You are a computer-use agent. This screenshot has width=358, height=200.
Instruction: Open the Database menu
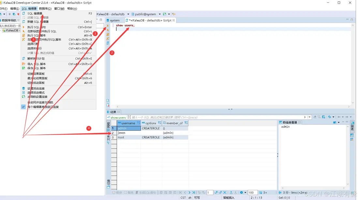pos(45,9)
